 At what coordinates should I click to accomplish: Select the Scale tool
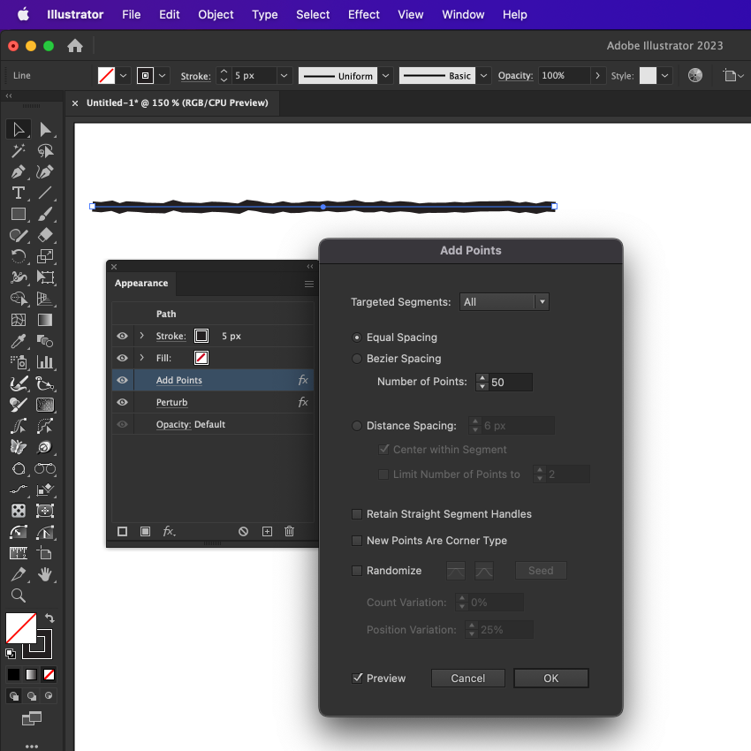(45, 256)
